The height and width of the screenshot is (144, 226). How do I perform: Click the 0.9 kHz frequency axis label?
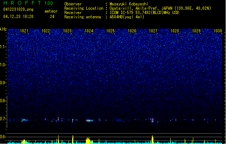coord(3,83)
